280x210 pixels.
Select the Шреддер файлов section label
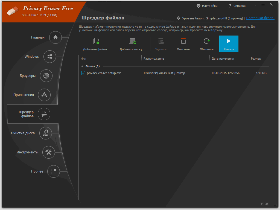click(26, 114)
